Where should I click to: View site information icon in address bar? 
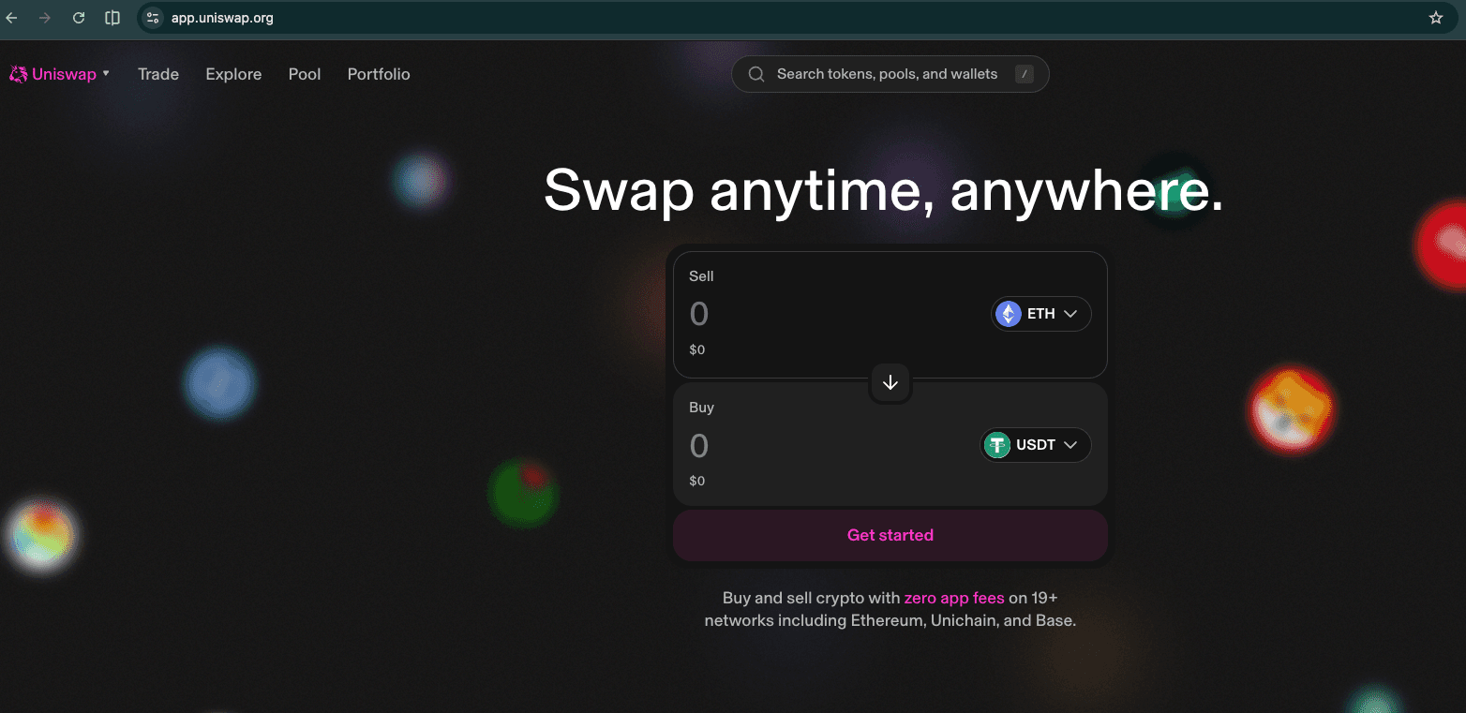pyautogui.click(x=154, y=18)
